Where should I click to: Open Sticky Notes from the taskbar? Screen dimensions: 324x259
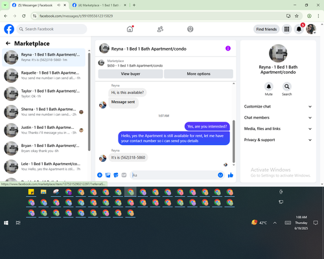pos(31,192)
